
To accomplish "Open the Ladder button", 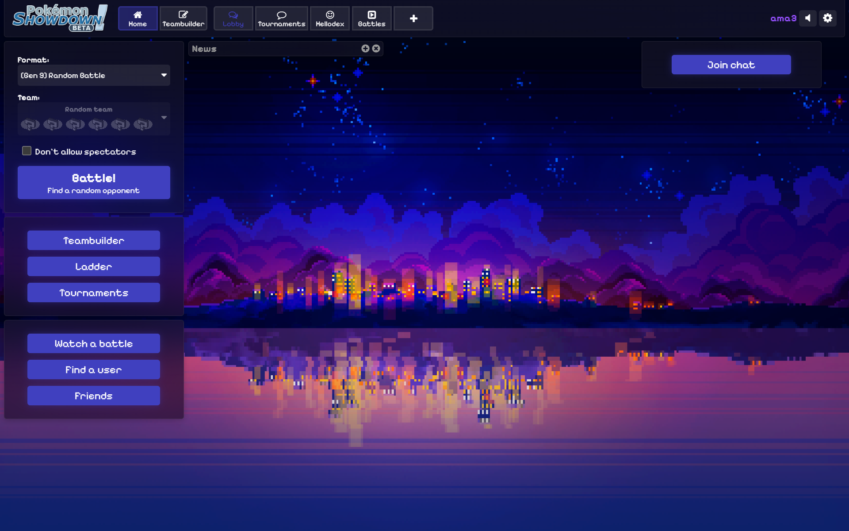I will (94, 266).
